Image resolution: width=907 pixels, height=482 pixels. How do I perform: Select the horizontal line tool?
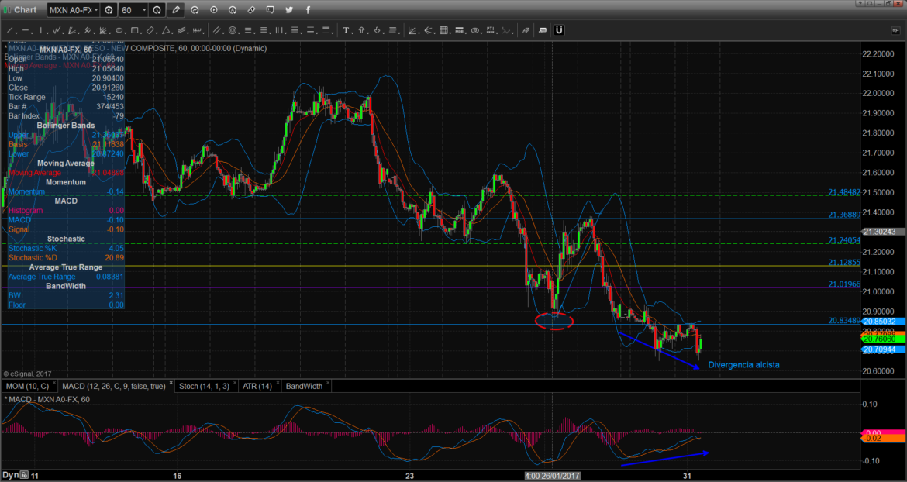pos(26,31)
